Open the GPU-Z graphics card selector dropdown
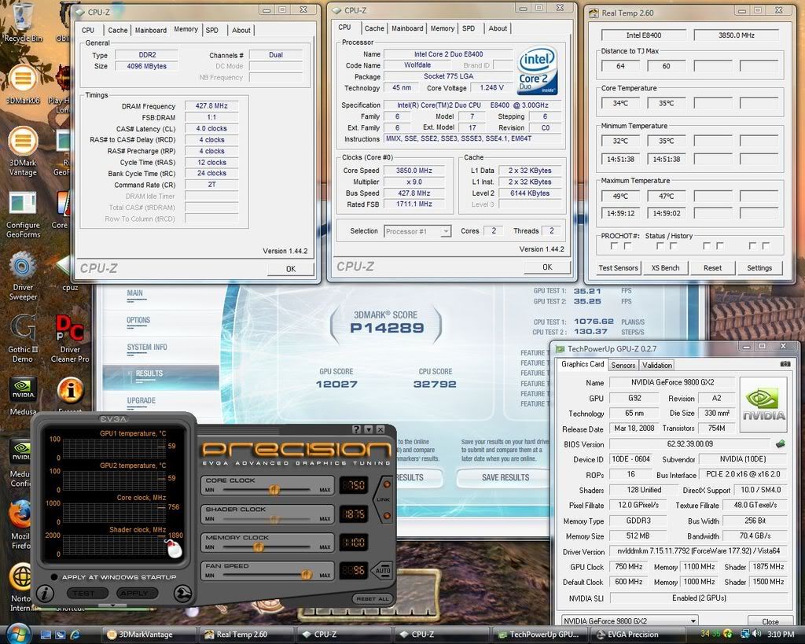This screenshot has width=805, height=644. (628, 621)
